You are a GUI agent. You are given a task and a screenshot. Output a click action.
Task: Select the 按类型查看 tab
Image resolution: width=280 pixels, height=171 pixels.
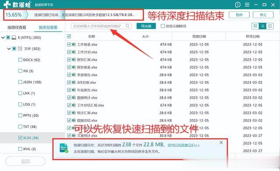coord(48,27)
